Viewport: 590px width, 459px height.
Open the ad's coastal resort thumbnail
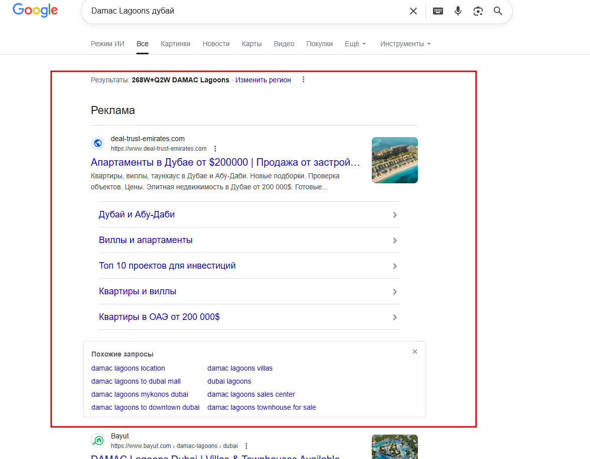tap(395, 160)
